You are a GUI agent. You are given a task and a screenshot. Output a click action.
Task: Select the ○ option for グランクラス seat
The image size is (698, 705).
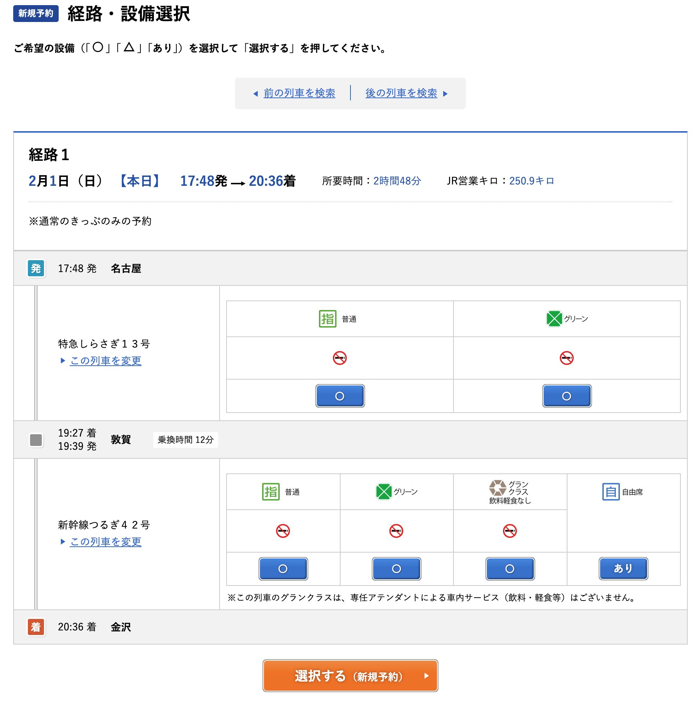(510, 569)
